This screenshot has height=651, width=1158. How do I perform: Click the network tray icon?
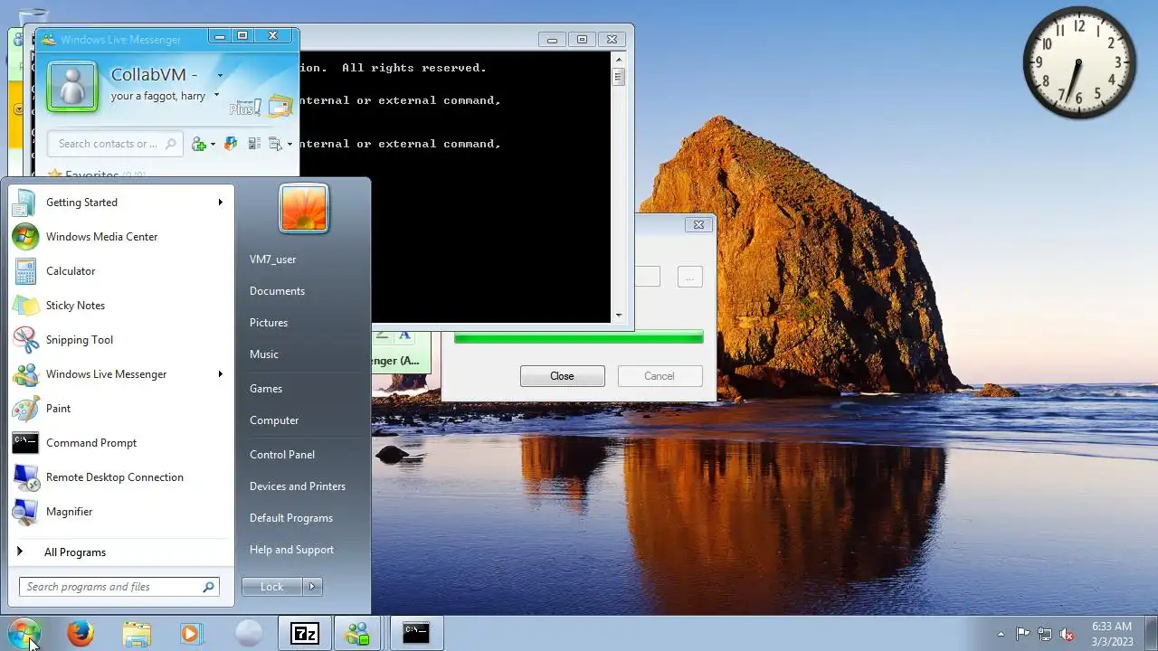pyautogui.click(x=1045, y=634)
